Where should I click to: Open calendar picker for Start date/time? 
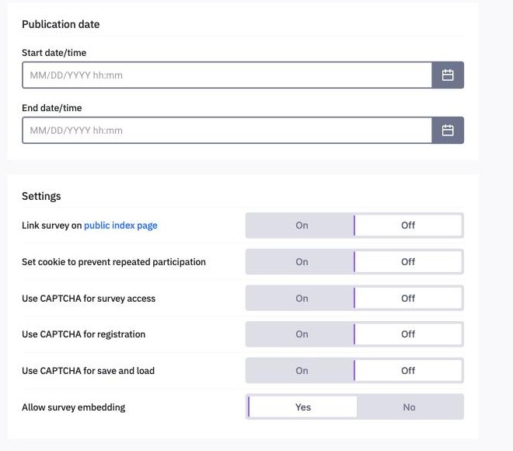pos(448,75)
